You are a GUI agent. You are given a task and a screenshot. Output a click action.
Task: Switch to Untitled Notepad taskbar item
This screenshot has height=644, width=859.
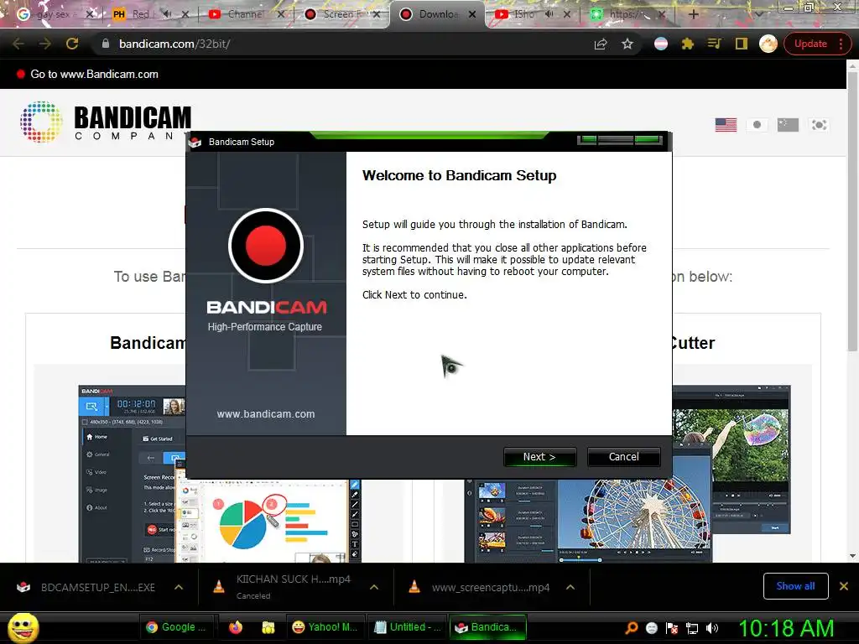pyautogui.click(x=408, y=627)
